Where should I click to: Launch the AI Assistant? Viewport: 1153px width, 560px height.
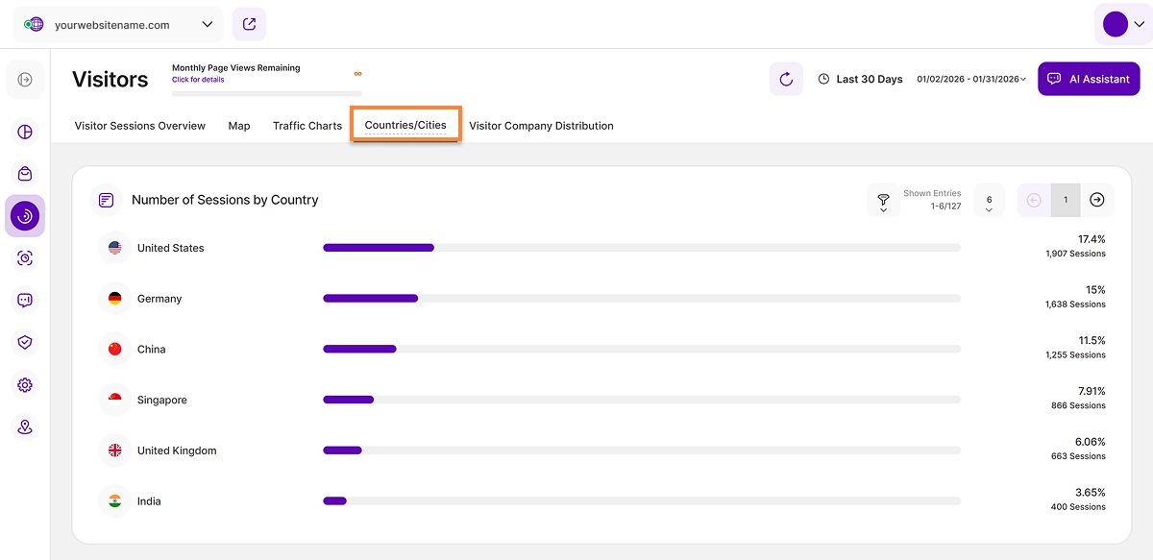(1089, 79)
